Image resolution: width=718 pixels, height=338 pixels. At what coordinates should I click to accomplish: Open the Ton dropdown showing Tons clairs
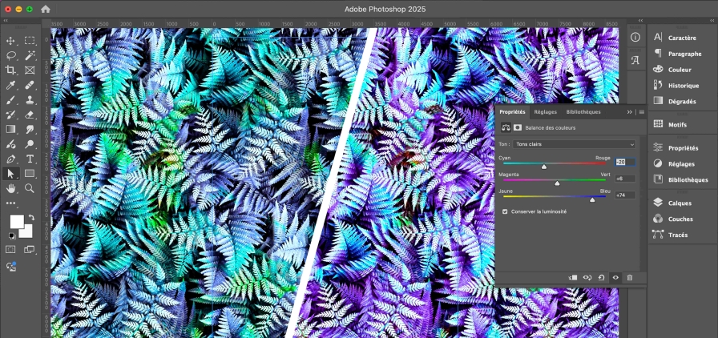coord(575,144)
